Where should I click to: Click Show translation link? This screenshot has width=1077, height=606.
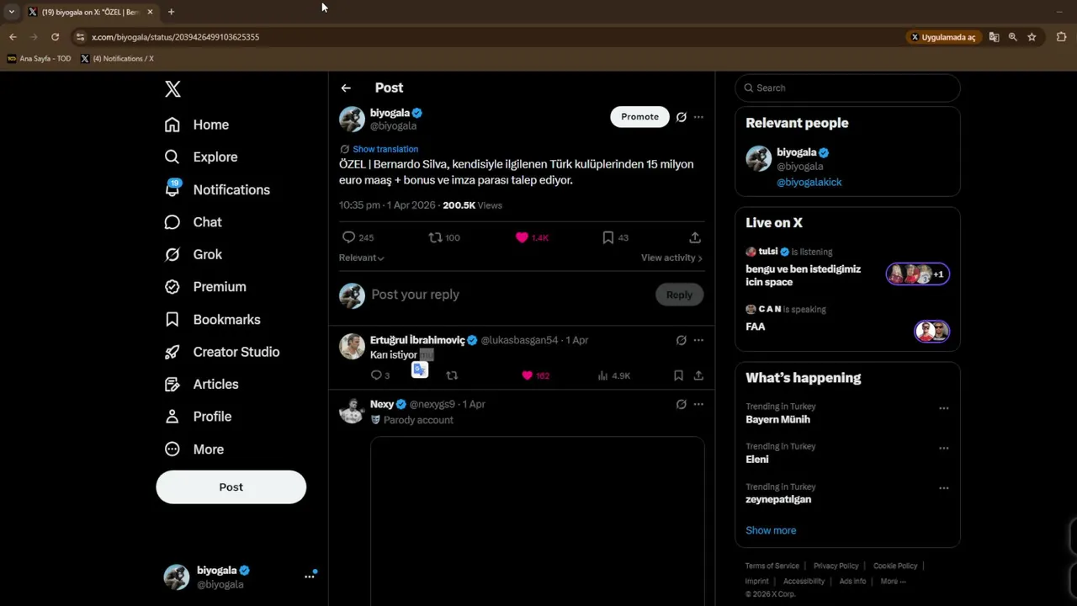[x=385, y=149]
